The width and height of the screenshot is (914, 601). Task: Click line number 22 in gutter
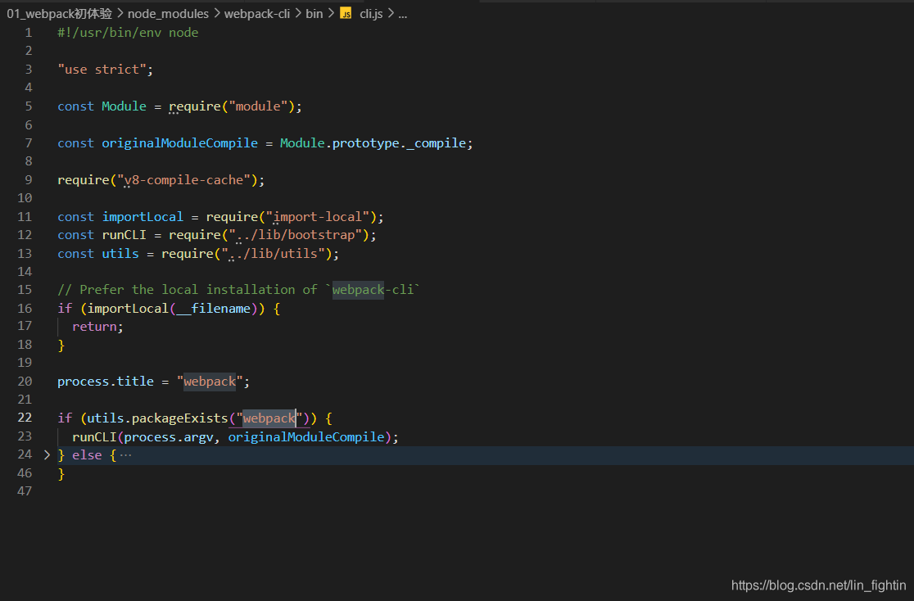[25, 418]
